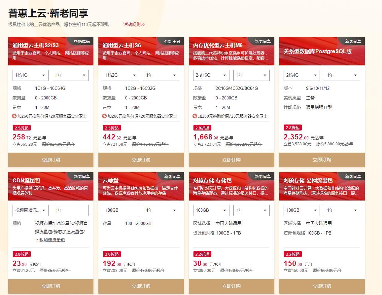Open the 活动规则>> link

coord(134,24)
